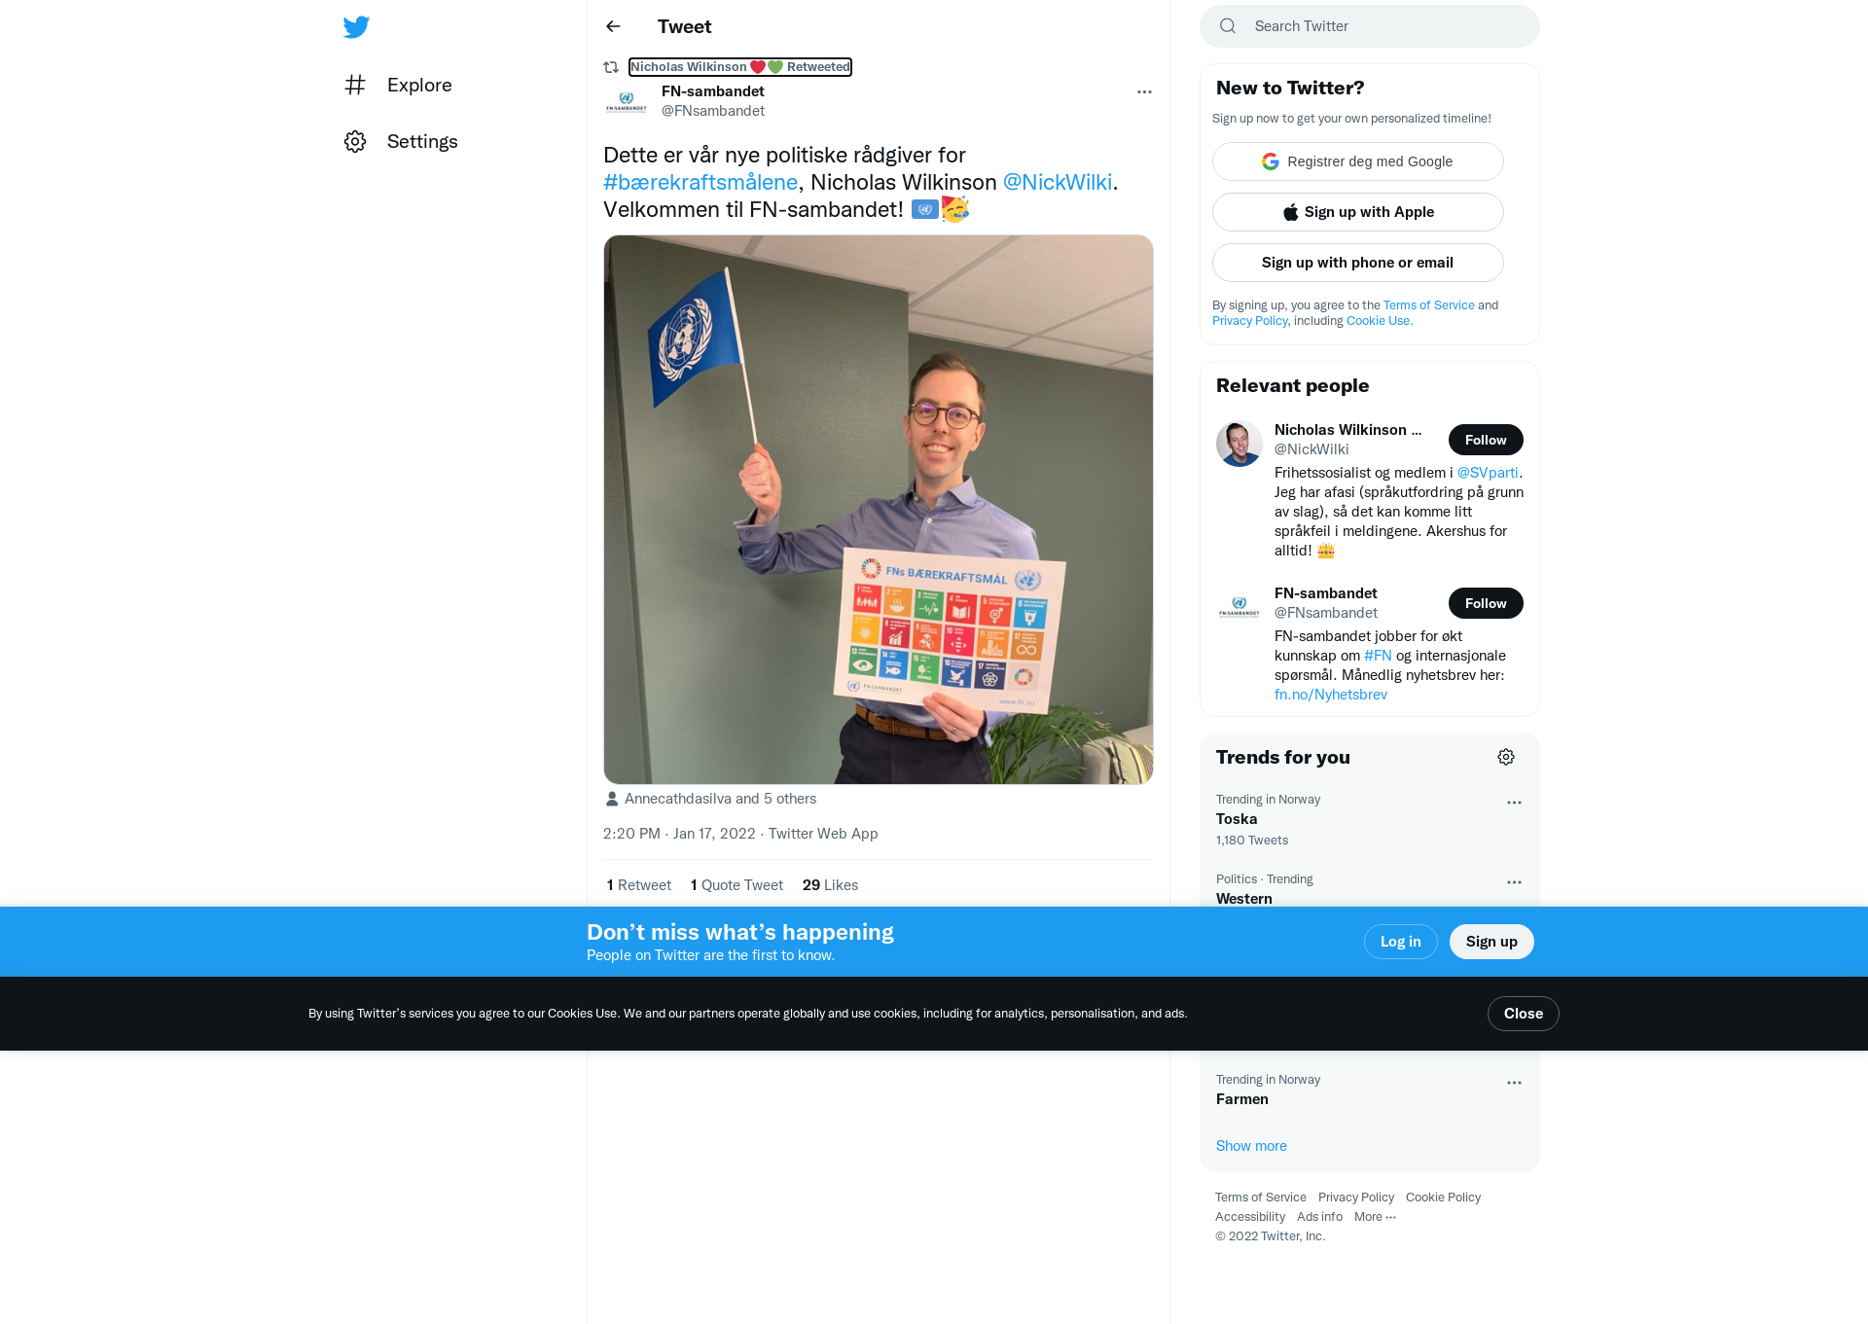Viewport: 1868px width, 1324px height.
Task: Close the cookie notice banner
Action: pos(1524,1014)
